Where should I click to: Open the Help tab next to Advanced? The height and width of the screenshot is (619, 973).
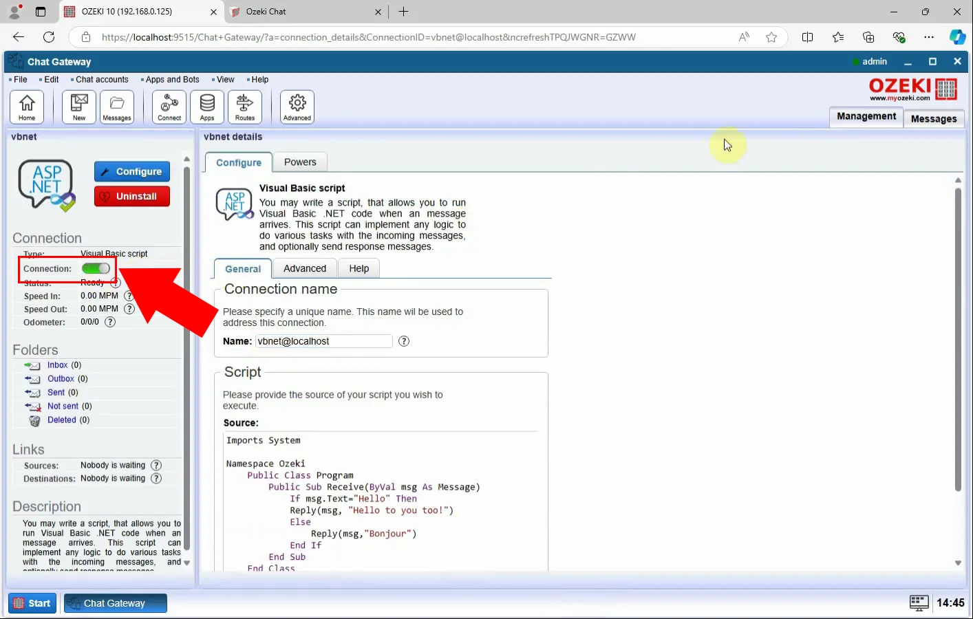359,268
